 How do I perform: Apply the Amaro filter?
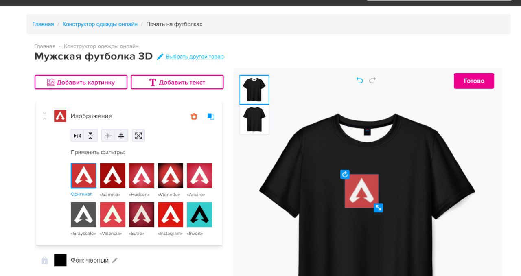coord(199,175)
